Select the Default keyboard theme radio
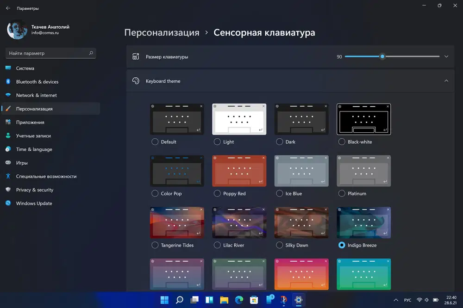The width and height of the screenshot is (463, 308). click(x=155, y=142)
